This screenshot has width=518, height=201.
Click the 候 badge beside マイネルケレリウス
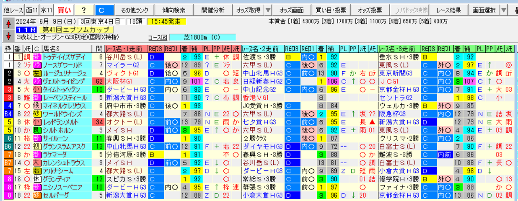[x=36, y=105]
